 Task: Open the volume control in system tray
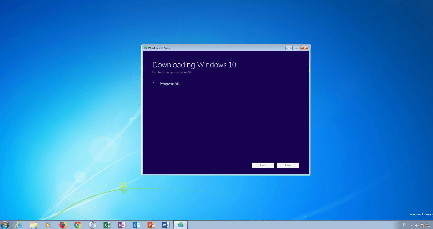pyautogui.click(x=416, y=225)
